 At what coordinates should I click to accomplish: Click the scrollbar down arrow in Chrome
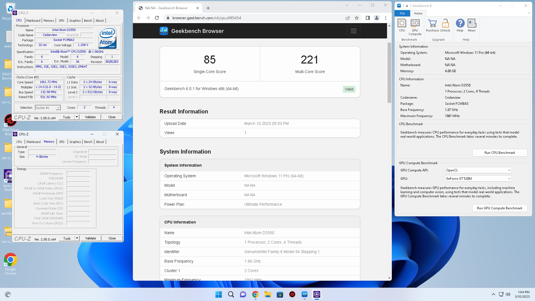(389, 278)
